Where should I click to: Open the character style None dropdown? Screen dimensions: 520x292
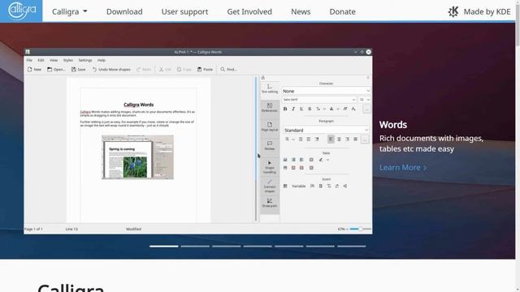326,91
